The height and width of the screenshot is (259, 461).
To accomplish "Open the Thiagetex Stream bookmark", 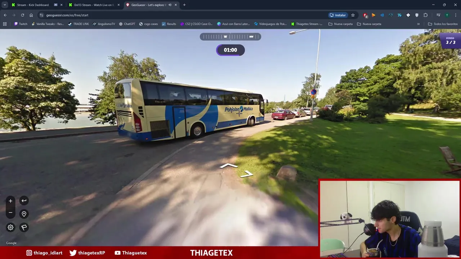I will [307, 24].
